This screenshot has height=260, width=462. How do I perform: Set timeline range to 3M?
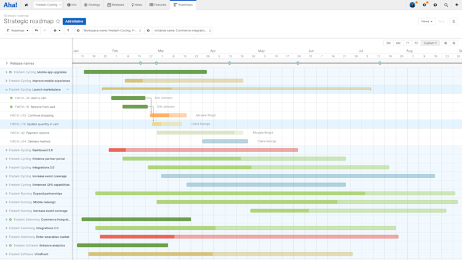pyautogui.click(x=388, y=43)
